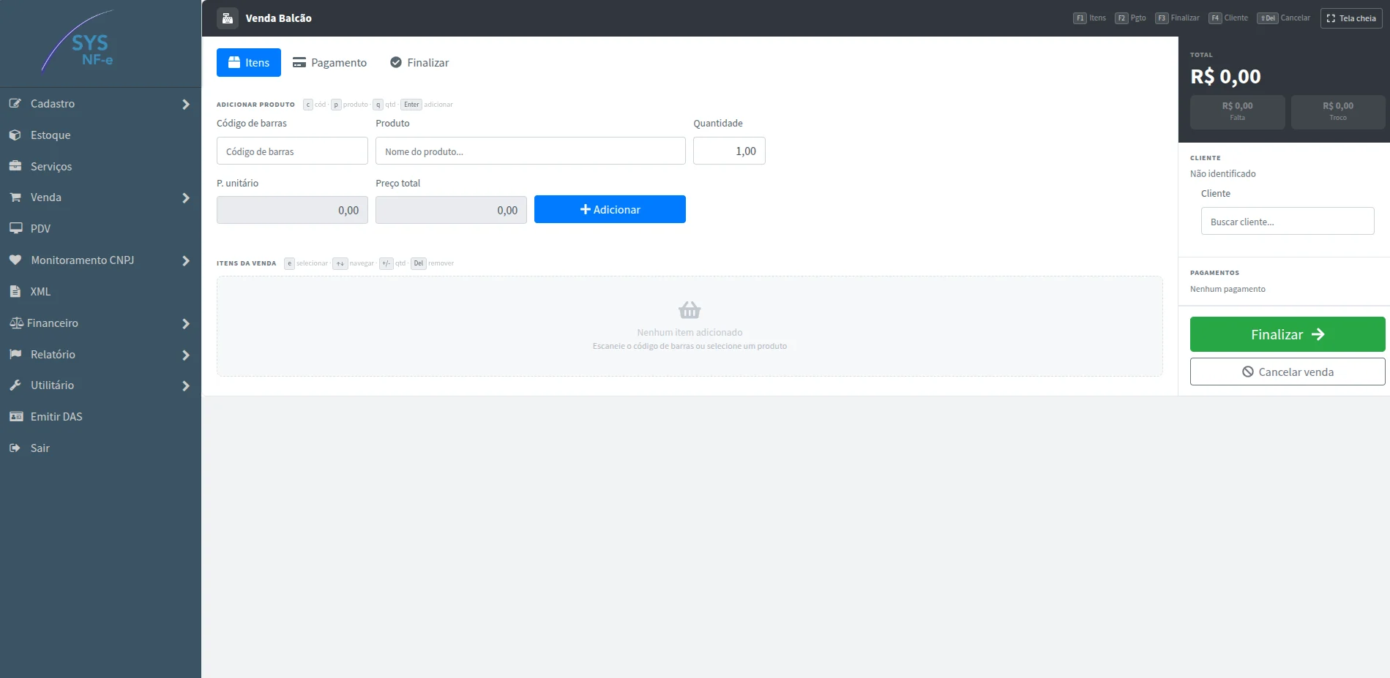Focus the Buscar cliente search field
The height and width of the screenshot is (678, 1390).
pyautogui.click(x=1288, y=221)
